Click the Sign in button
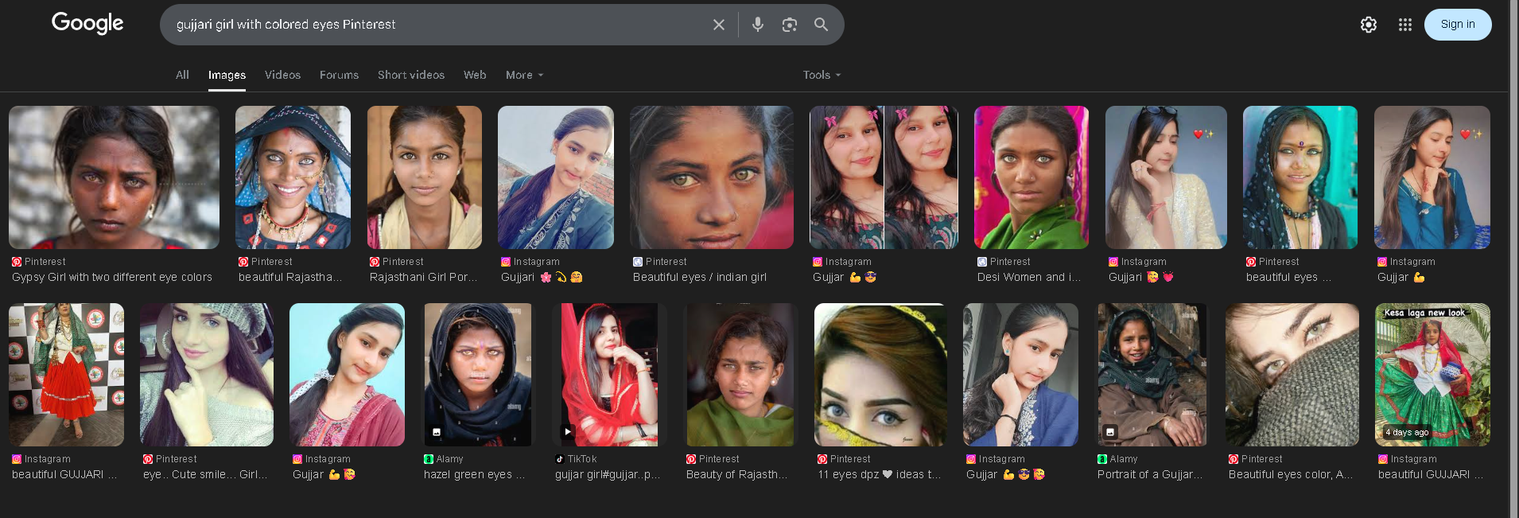Screen dimensions: 1519x518 [1457, 25]
